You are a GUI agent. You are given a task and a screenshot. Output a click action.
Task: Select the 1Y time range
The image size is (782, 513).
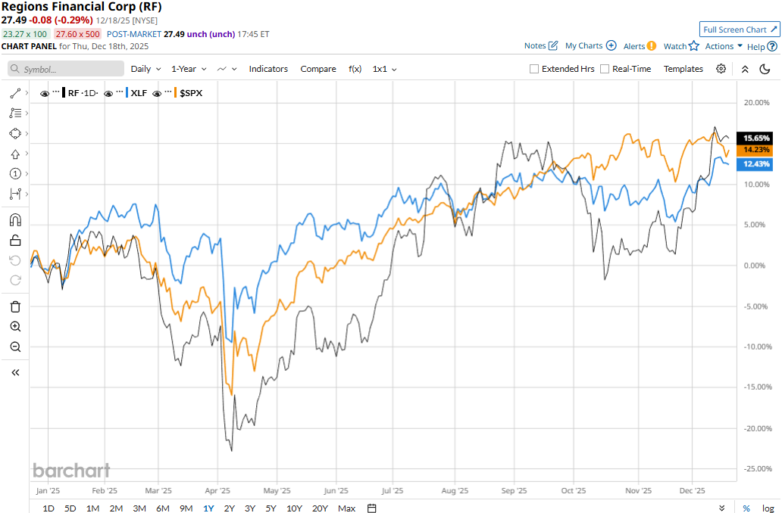[208, 508]
